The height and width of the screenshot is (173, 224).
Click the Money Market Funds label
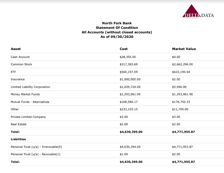pyautogui.click(x=25, y=94)
